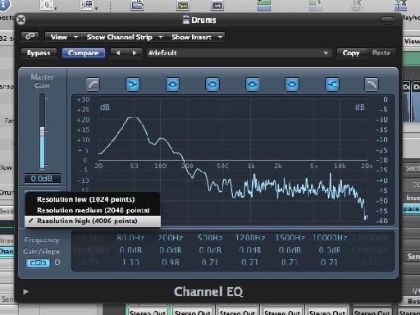
Task: Click the 1200Hz frequency value
Action: [250, 238]
